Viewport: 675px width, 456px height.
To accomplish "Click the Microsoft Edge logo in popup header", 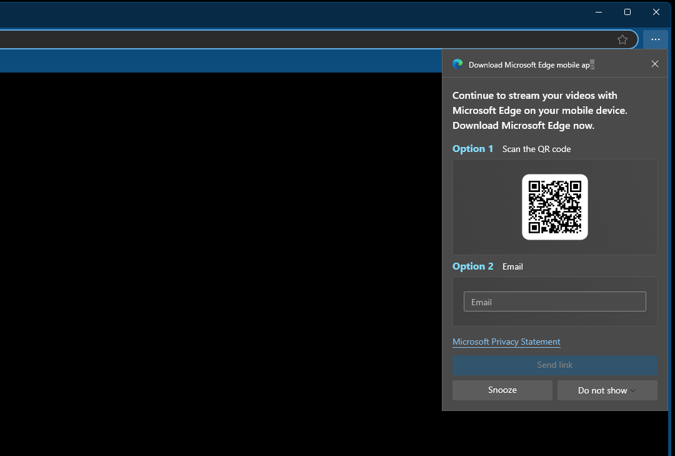I will pos(457,64).
